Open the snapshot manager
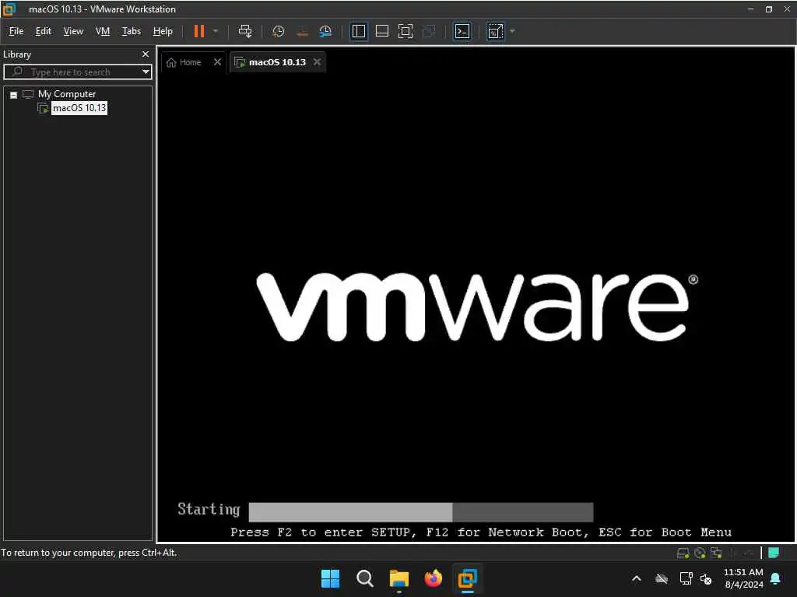The image size is (797, 597). coord(325,31)
